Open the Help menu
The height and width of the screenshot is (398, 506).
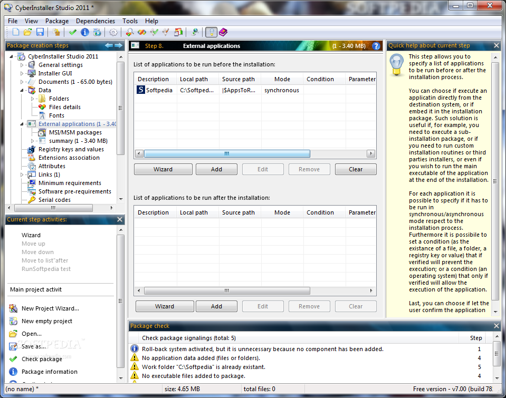pos(151,21)
